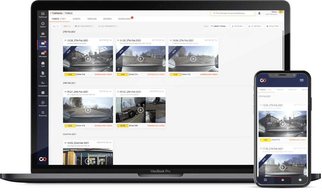Switch to the Events tab
This screenshot has width=322, height=192.
click(x=77, y=19)
